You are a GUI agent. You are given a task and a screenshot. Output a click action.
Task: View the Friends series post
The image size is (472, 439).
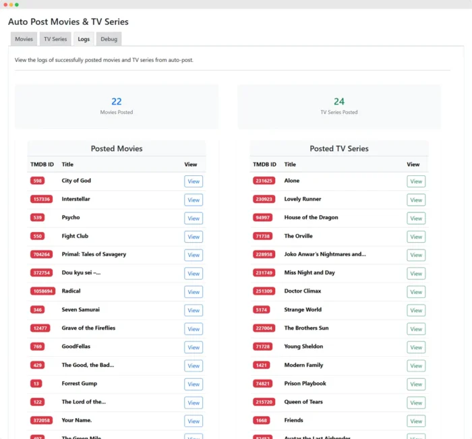416,421
